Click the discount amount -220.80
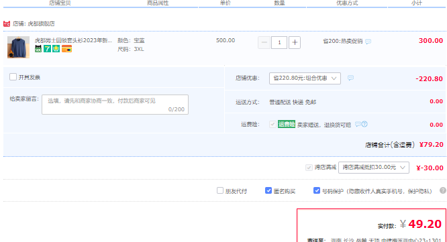The height and width of the screenshot is (242, 447). (429, 79)
